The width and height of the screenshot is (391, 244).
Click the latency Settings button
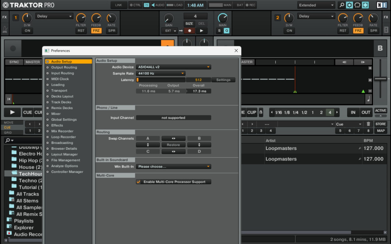(223, 80)
